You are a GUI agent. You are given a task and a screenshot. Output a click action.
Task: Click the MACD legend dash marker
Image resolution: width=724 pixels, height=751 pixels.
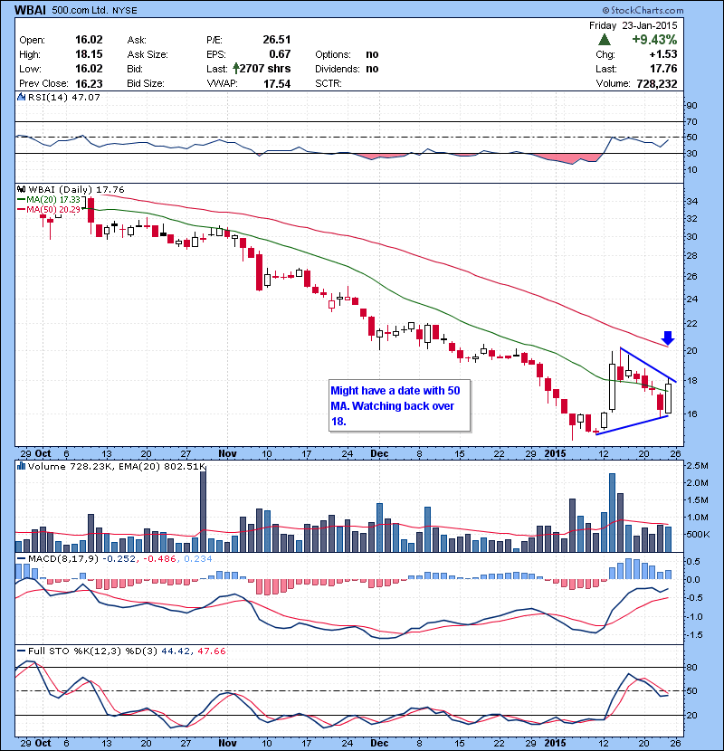point(21,558)
